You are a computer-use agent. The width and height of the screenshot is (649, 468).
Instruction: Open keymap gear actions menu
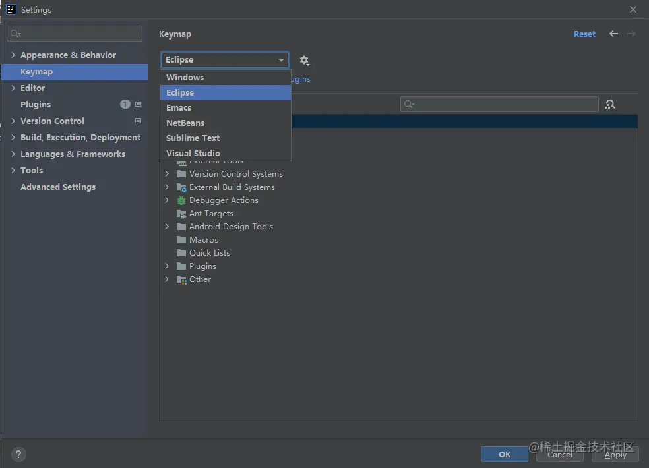coord(304,61)
